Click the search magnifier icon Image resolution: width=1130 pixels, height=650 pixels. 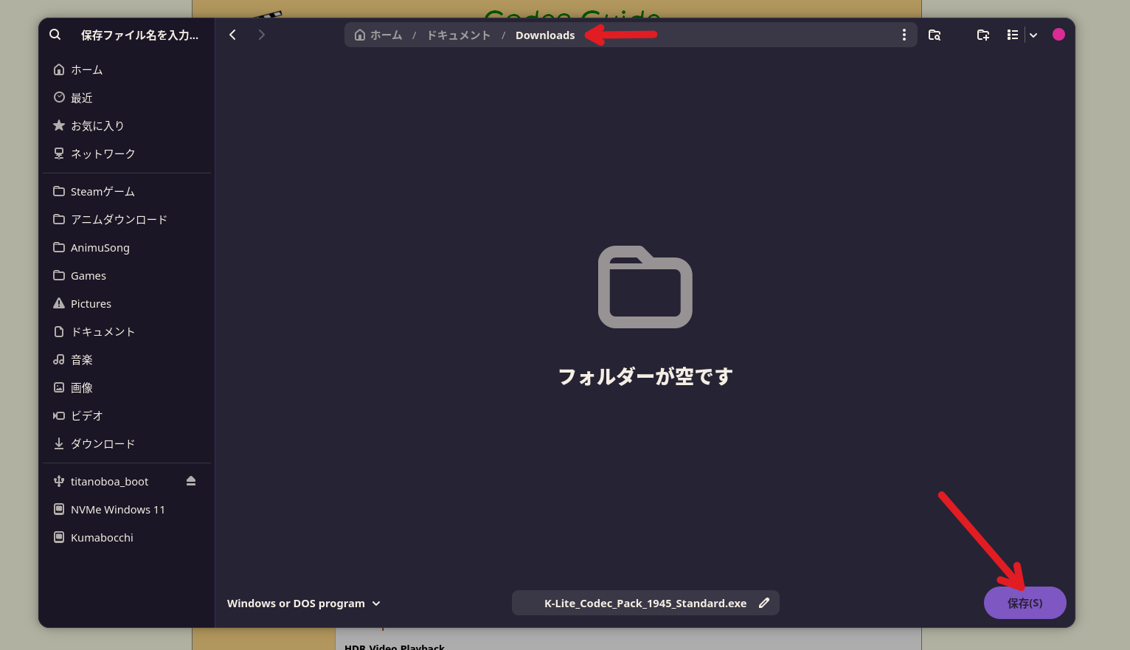(55, 35)
